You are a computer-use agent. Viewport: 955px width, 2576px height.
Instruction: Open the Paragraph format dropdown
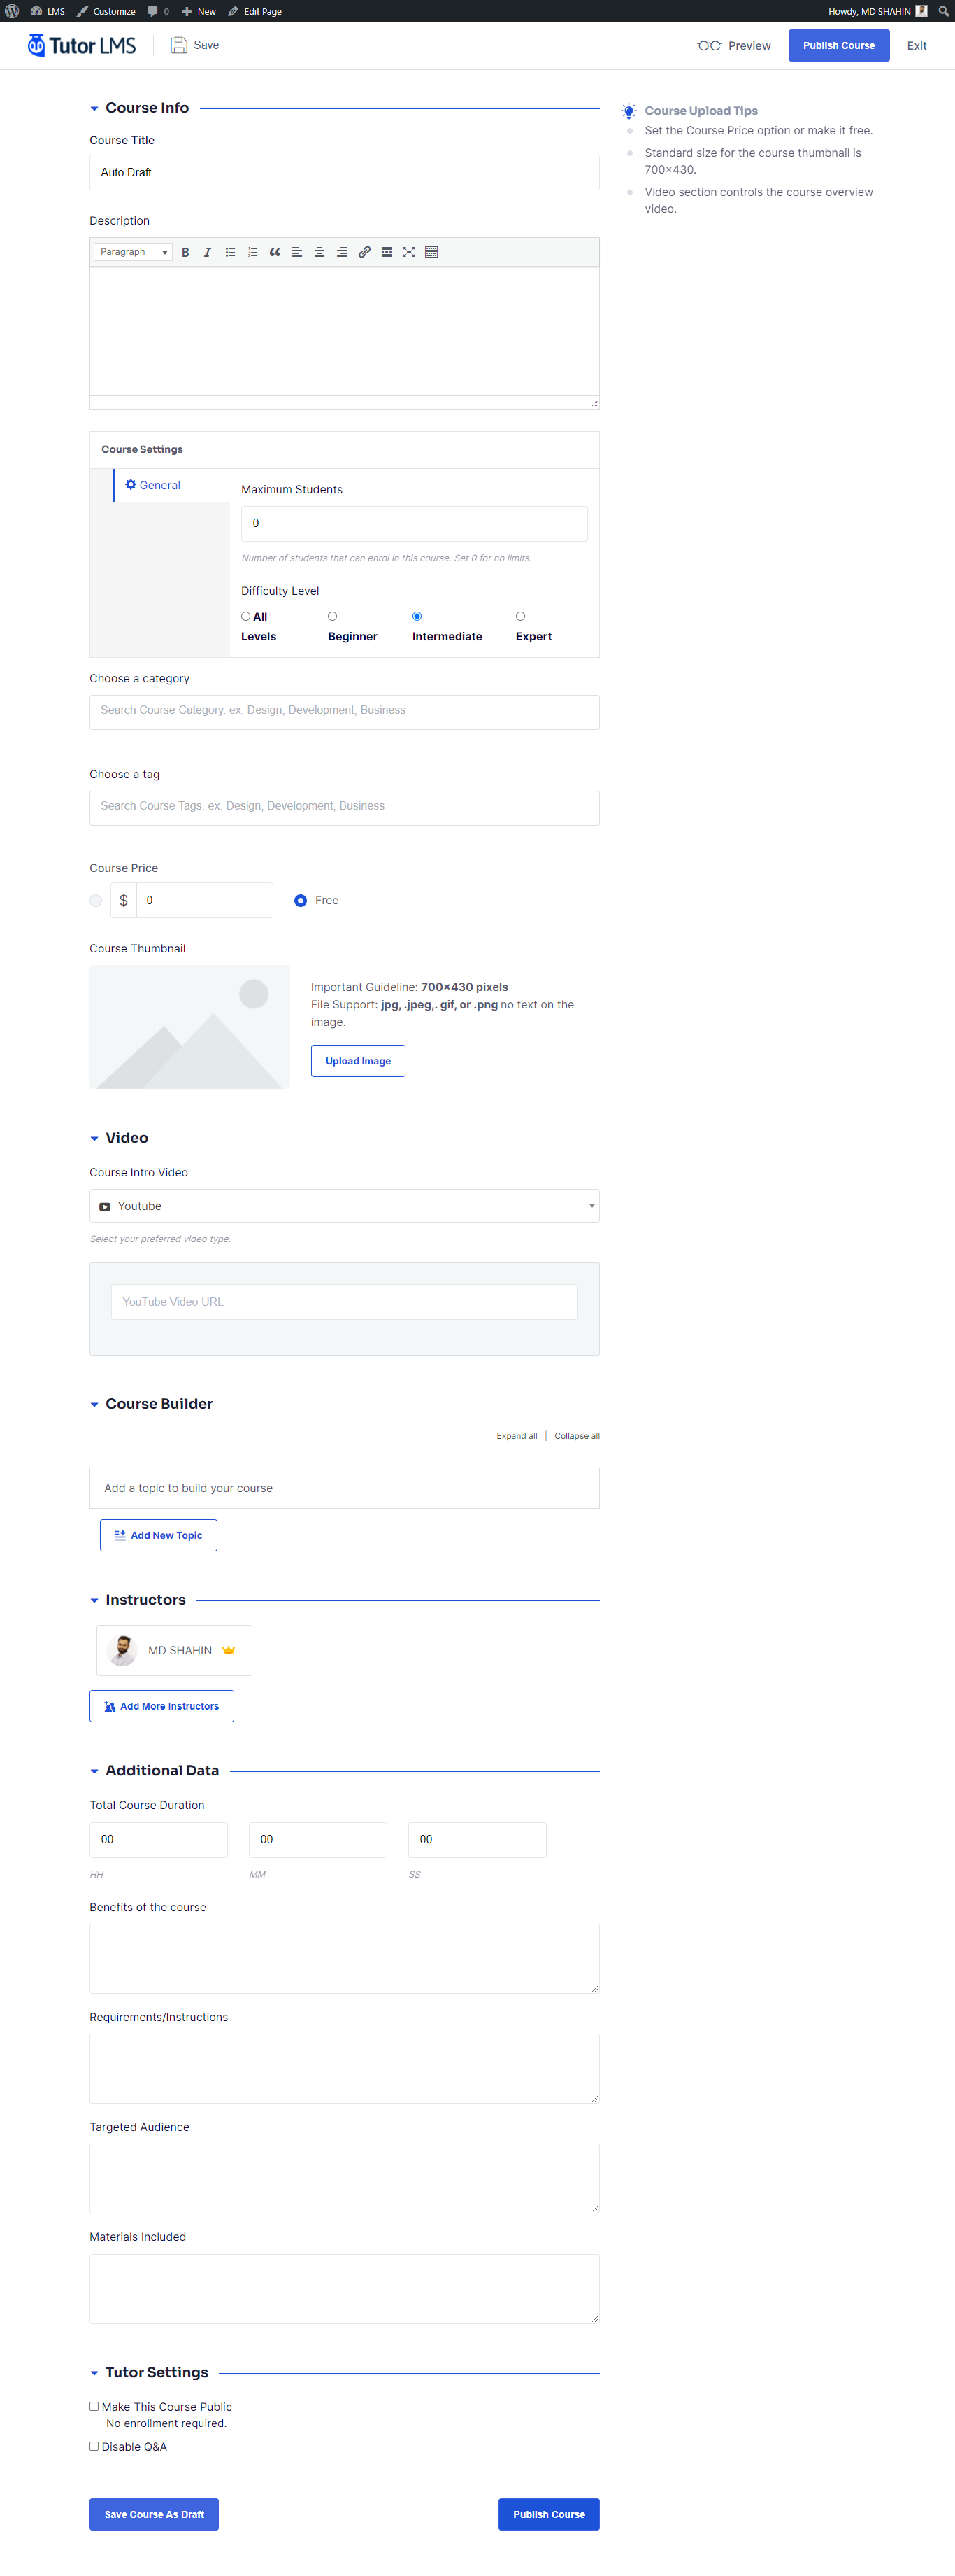coord(133,252)
